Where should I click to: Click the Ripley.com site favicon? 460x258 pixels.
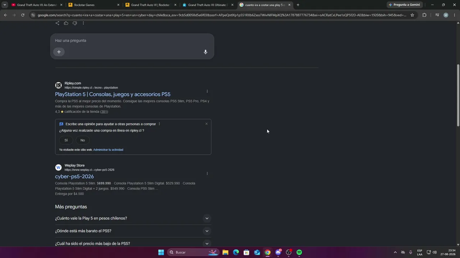coord(58,85)
